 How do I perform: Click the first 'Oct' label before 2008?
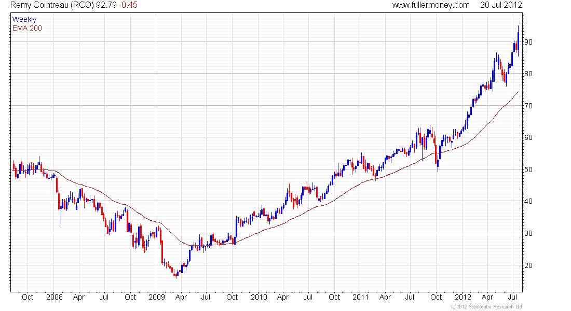coord(28,297)
